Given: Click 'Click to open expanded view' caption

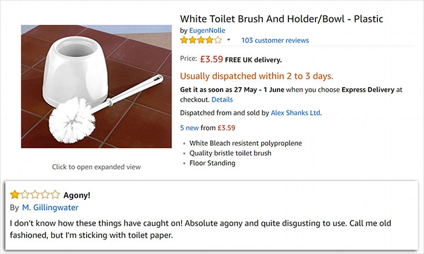Looking at the screenshot, I should tap(96, 167).
